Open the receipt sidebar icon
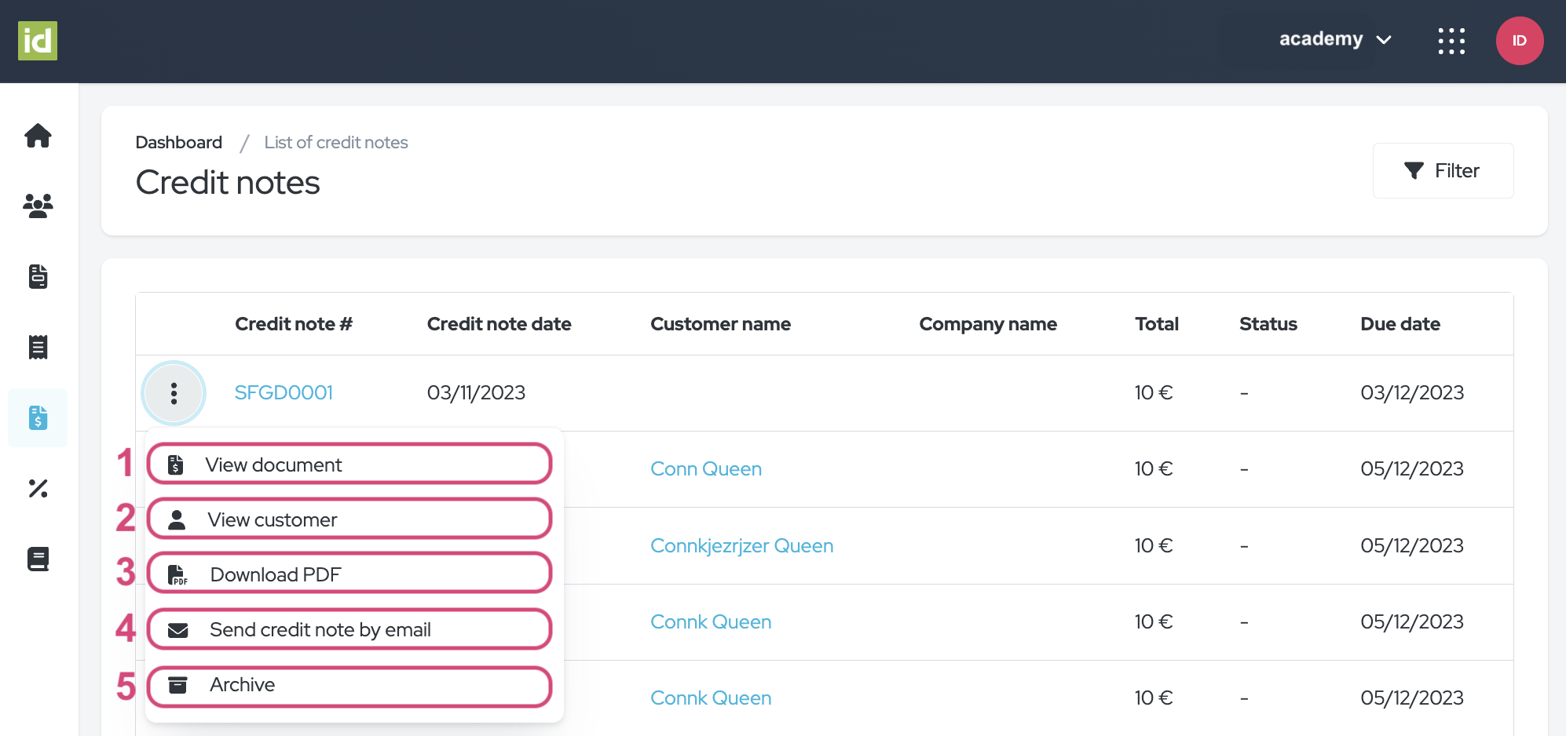 coord(38,347)
